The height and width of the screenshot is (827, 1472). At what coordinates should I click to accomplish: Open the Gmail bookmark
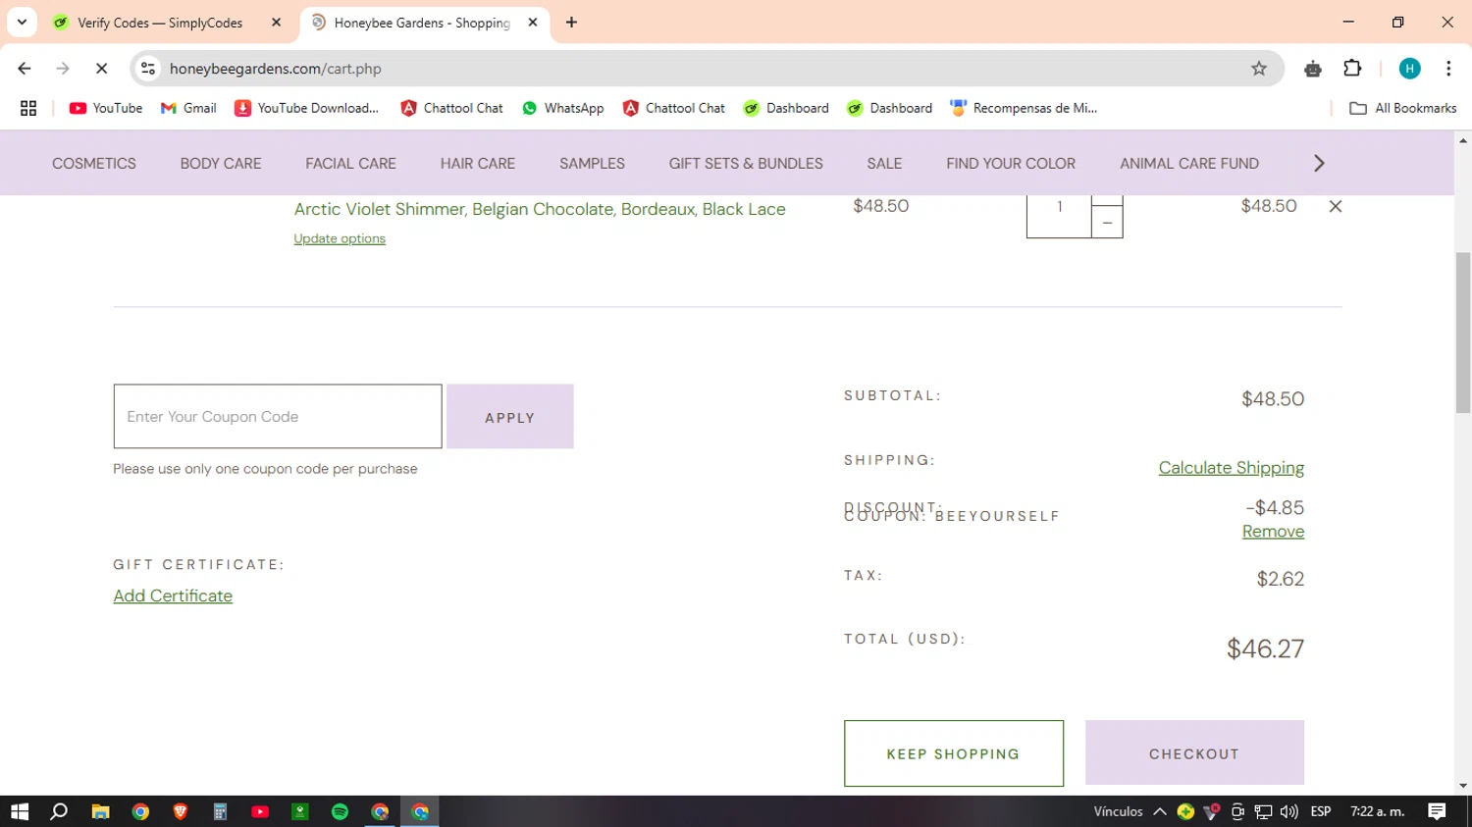(x=188, y=108)
